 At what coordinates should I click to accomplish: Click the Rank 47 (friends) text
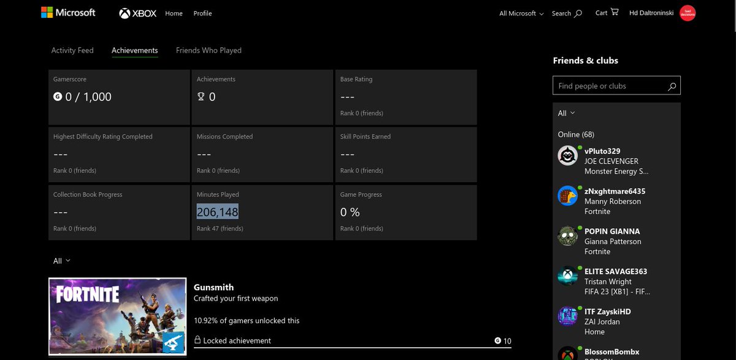(x=220, y=229)
